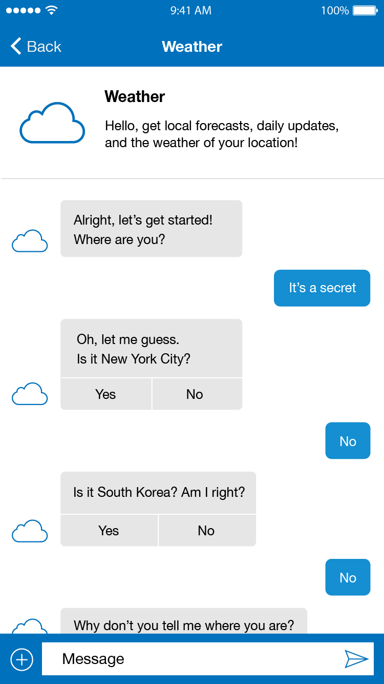Answer No to New York City question
This screenshot has height=684, width=384.
pyautogui.click(x=195, y=394)
